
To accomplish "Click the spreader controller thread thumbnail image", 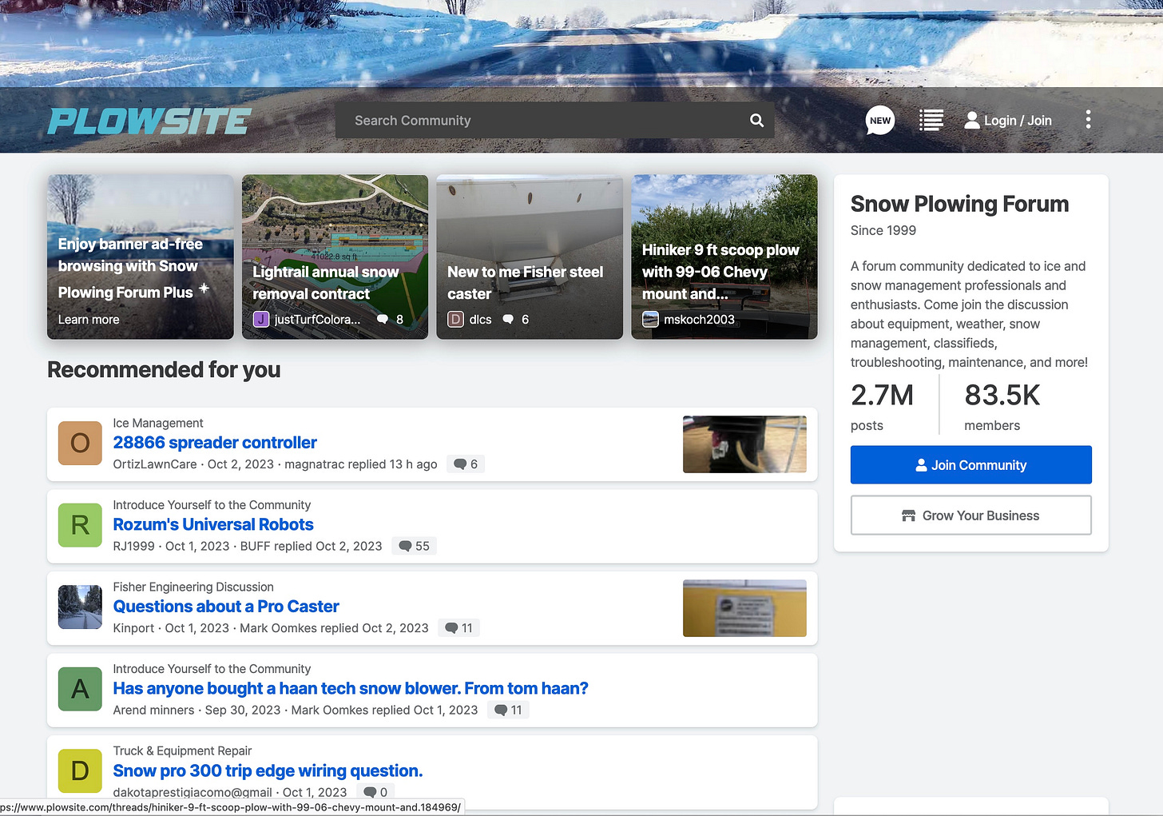I will 744,444.
